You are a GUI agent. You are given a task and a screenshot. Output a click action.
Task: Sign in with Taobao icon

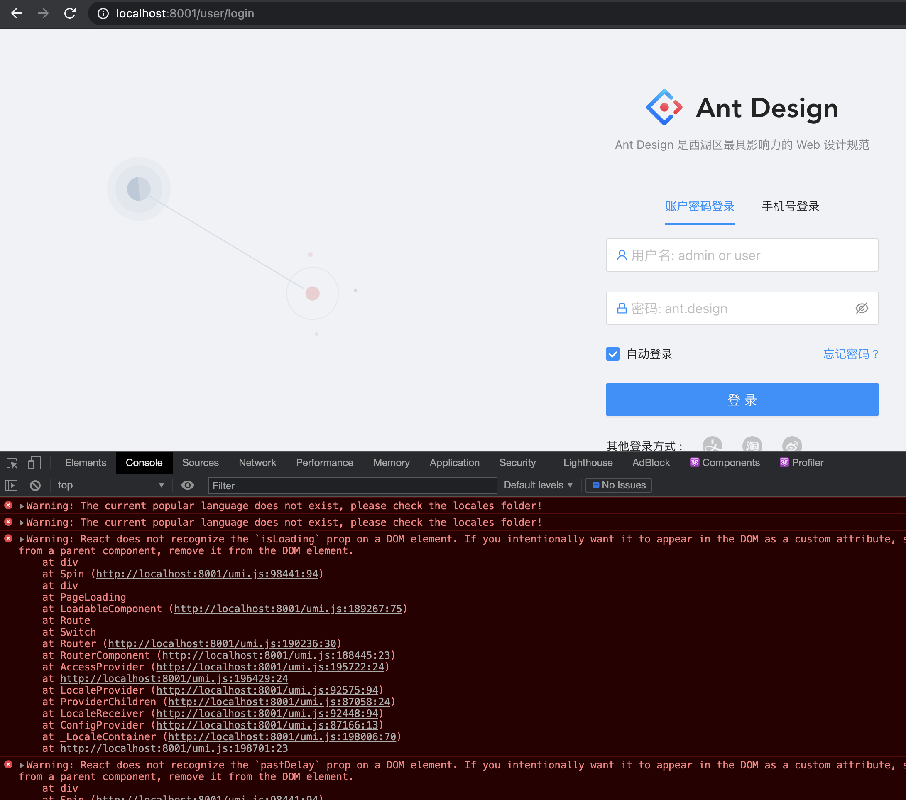pos(752,444)
